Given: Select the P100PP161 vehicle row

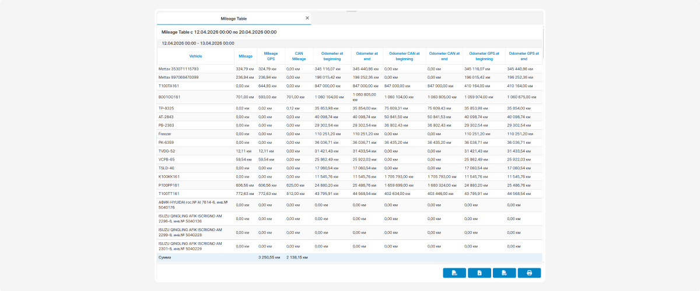Looking at the screenshot, I should point(349,185).
